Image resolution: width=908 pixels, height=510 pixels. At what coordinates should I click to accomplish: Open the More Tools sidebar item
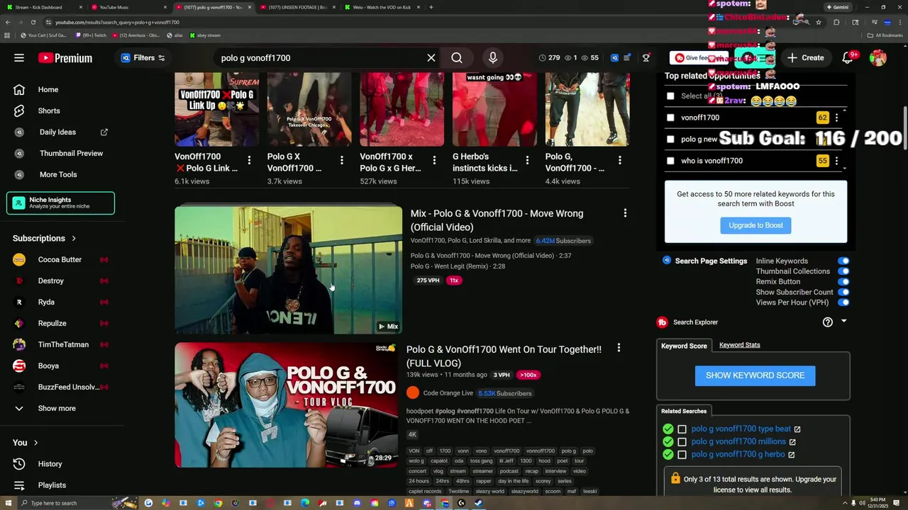pos(58,174)
